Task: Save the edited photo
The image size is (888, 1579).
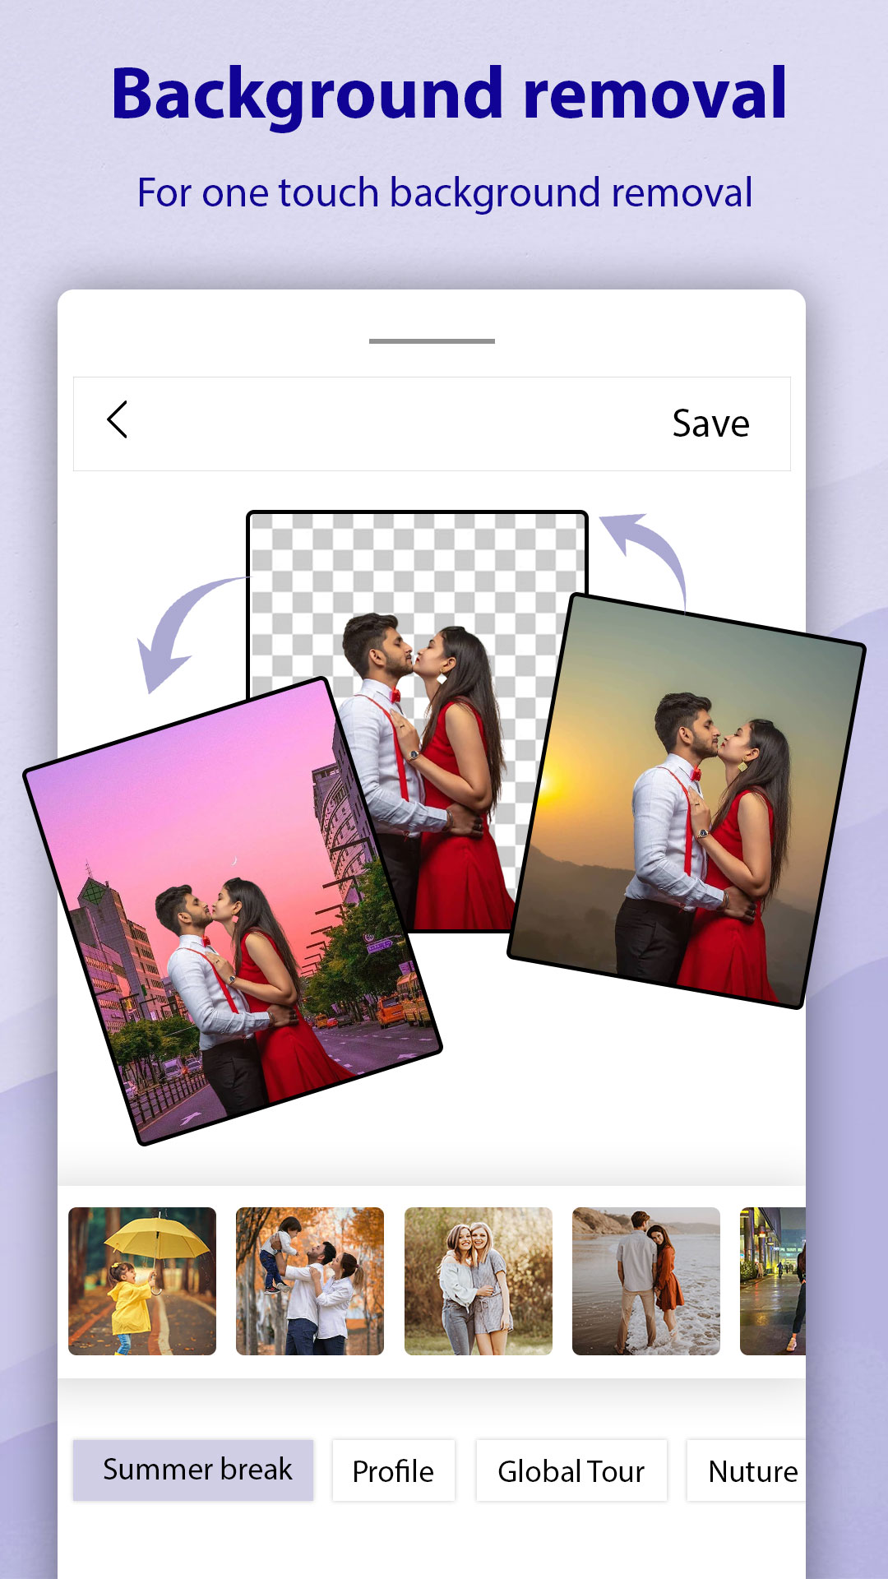Action: 710,424
